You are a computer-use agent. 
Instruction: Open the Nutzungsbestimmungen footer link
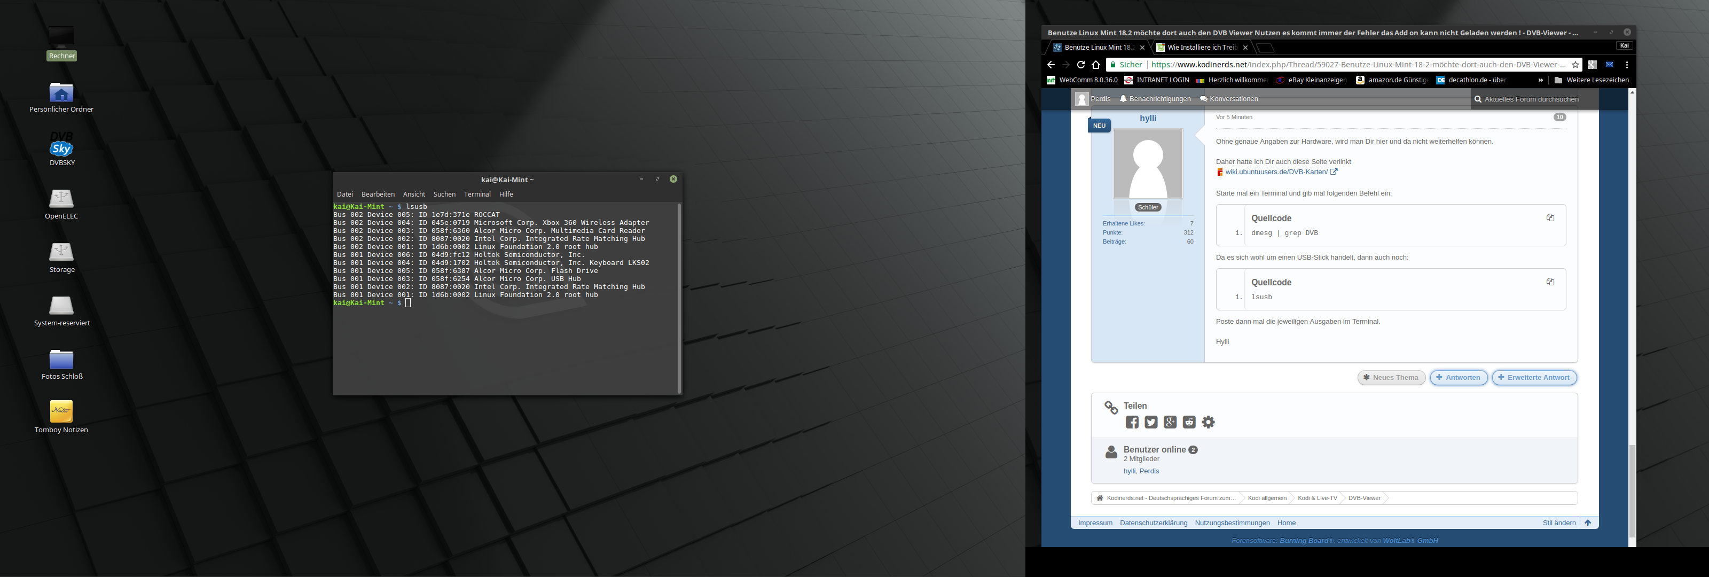[1232, 523]
